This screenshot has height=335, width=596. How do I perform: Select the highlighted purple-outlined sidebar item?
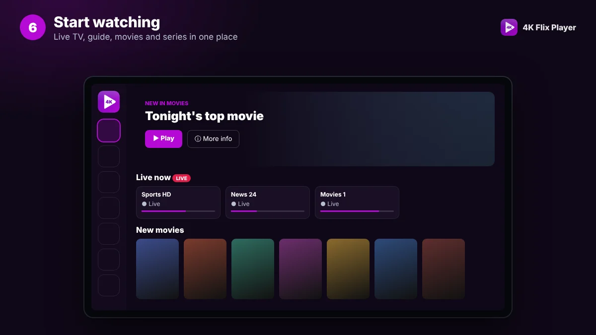click(109, 131)
